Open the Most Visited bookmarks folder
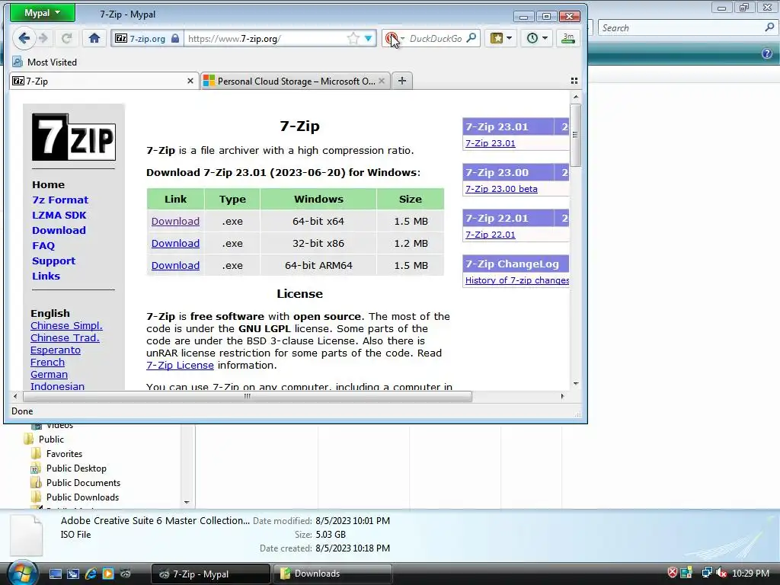This screenshot has height=585, width=780. [45, 62]
